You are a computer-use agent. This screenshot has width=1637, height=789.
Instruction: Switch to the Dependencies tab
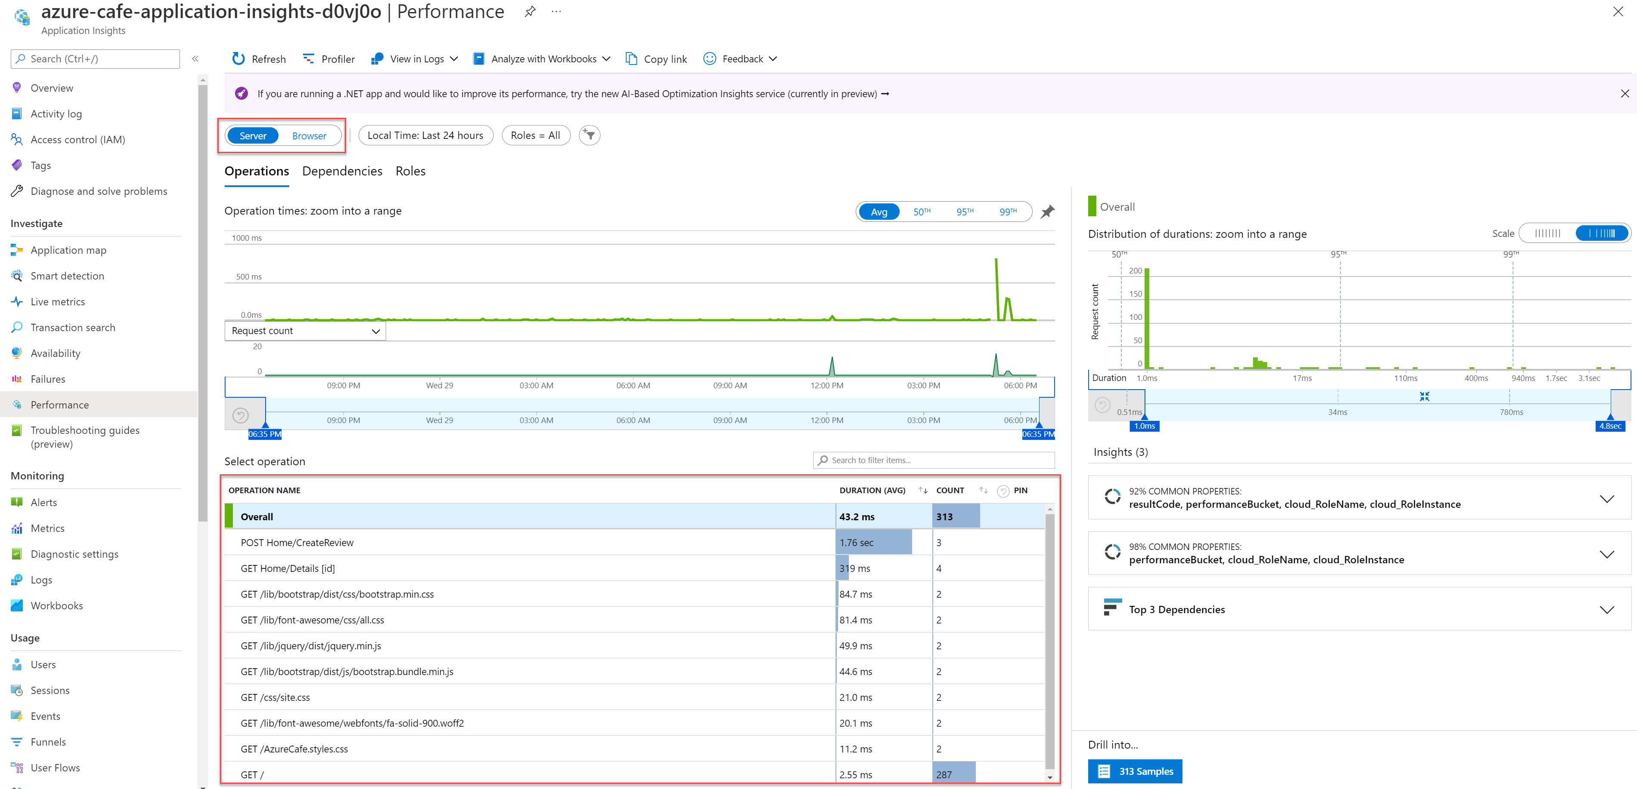(342, 171)
